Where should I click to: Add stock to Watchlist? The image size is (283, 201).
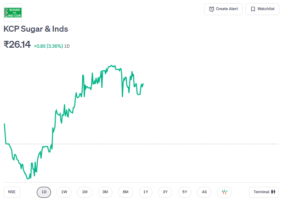262,9
